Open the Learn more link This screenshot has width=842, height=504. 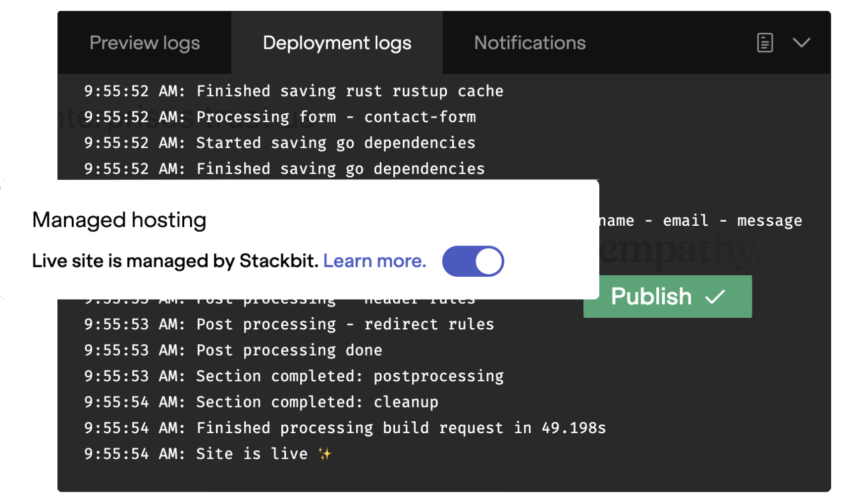point(374,261)
